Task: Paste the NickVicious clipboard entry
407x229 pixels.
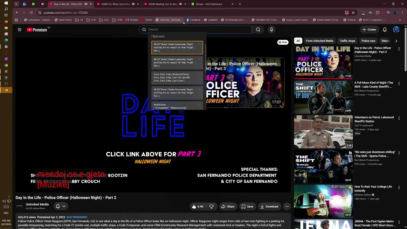Action: (177, 106)
